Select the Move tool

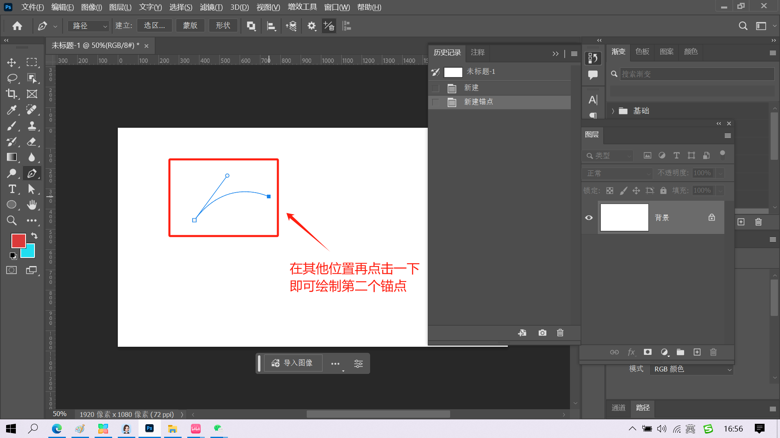tap(11, 62)
